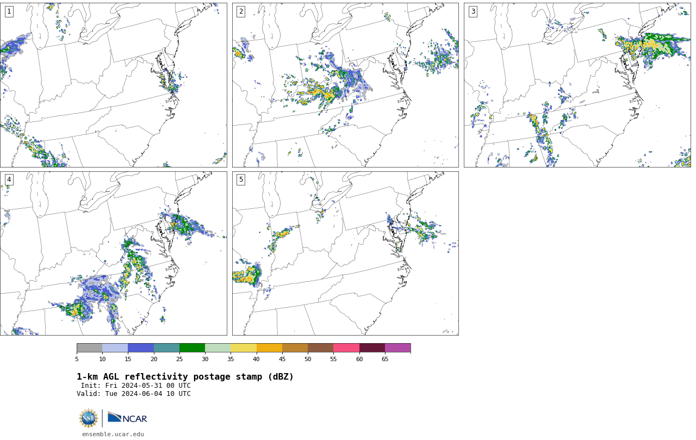The width and height of the screenshot is (696, 440).
Task: Click the ensemble.ucar.edu text
Action: point(113,434)
